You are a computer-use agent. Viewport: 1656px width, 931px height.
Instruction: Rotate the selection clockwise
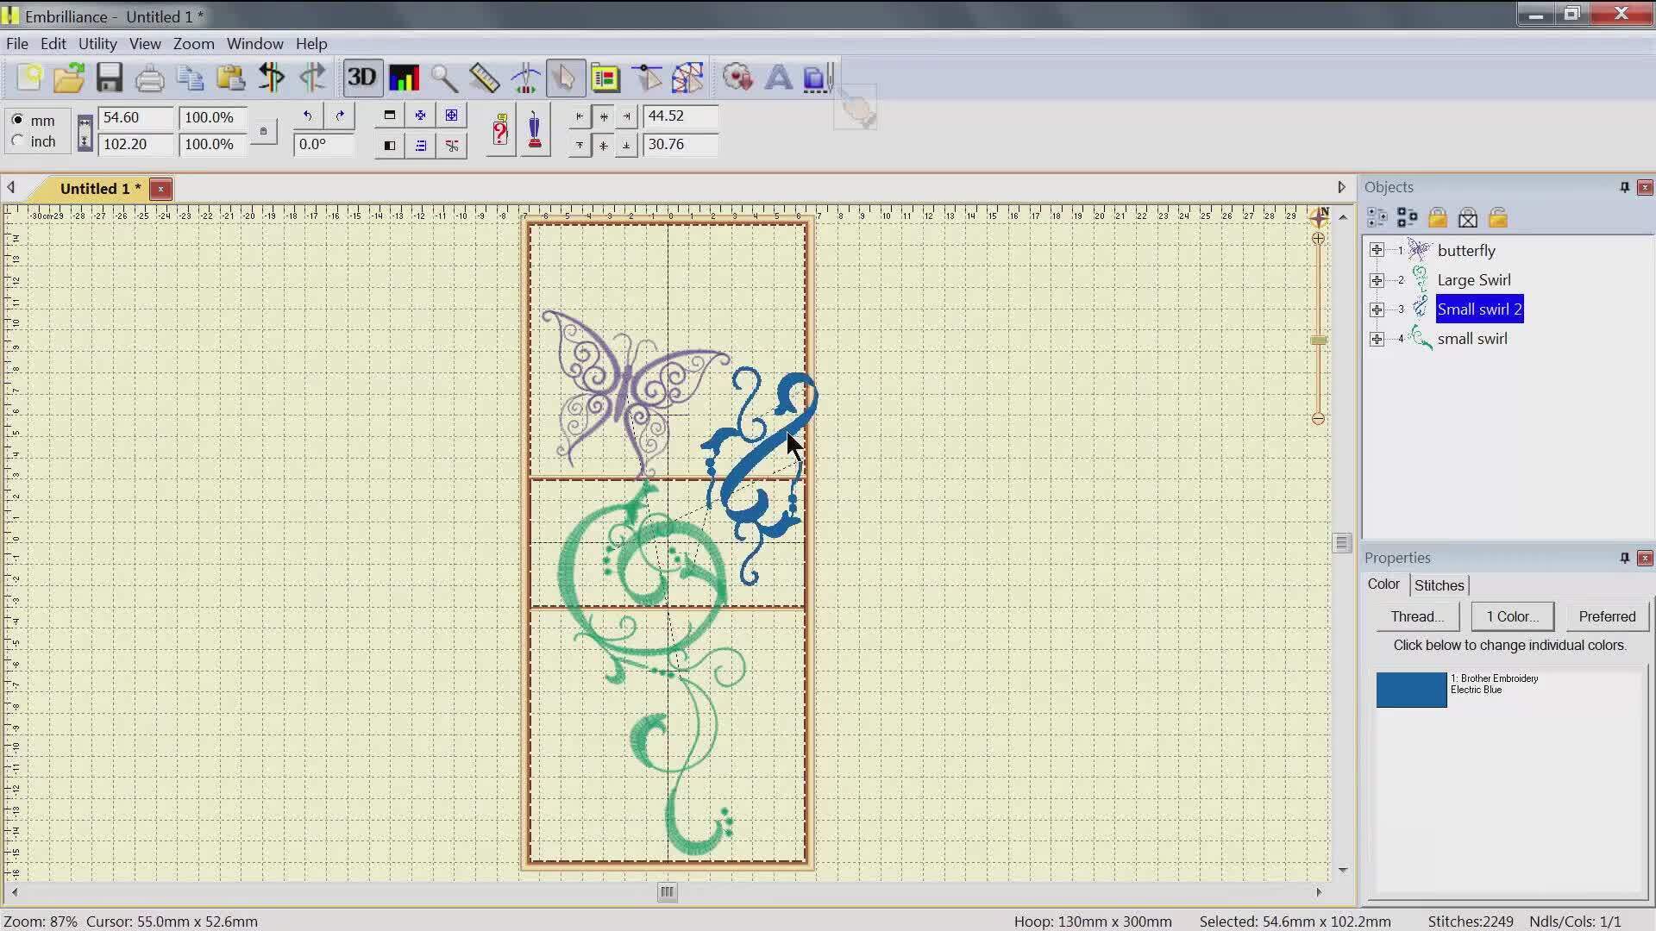[x=340, y=116]
